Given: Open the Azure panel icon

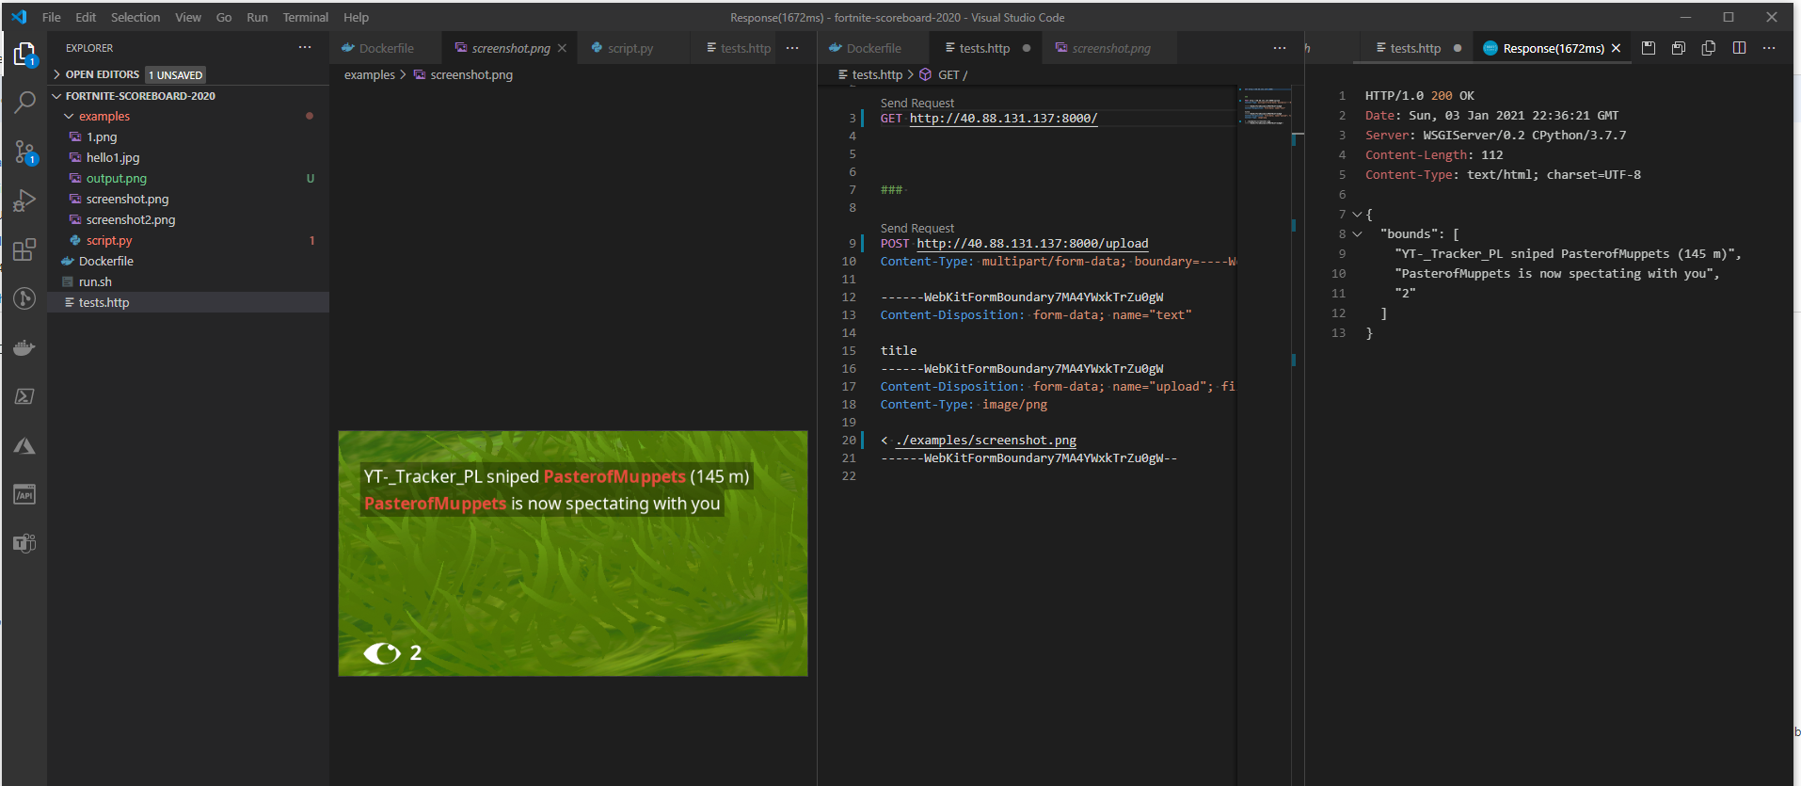Looking at the screenshot, I should click(x=24, y=446).
